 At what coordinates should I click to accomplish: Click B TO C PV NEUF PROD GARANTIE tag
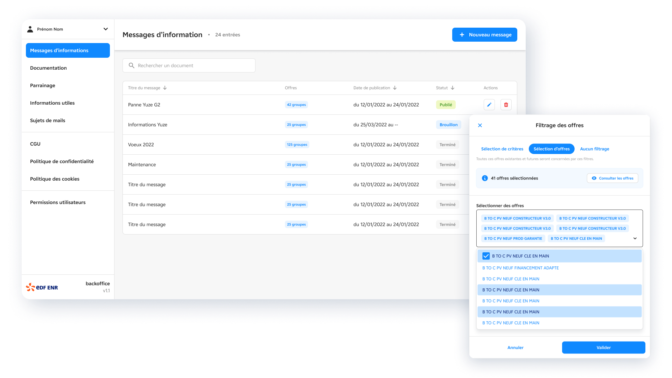(513, 238)
